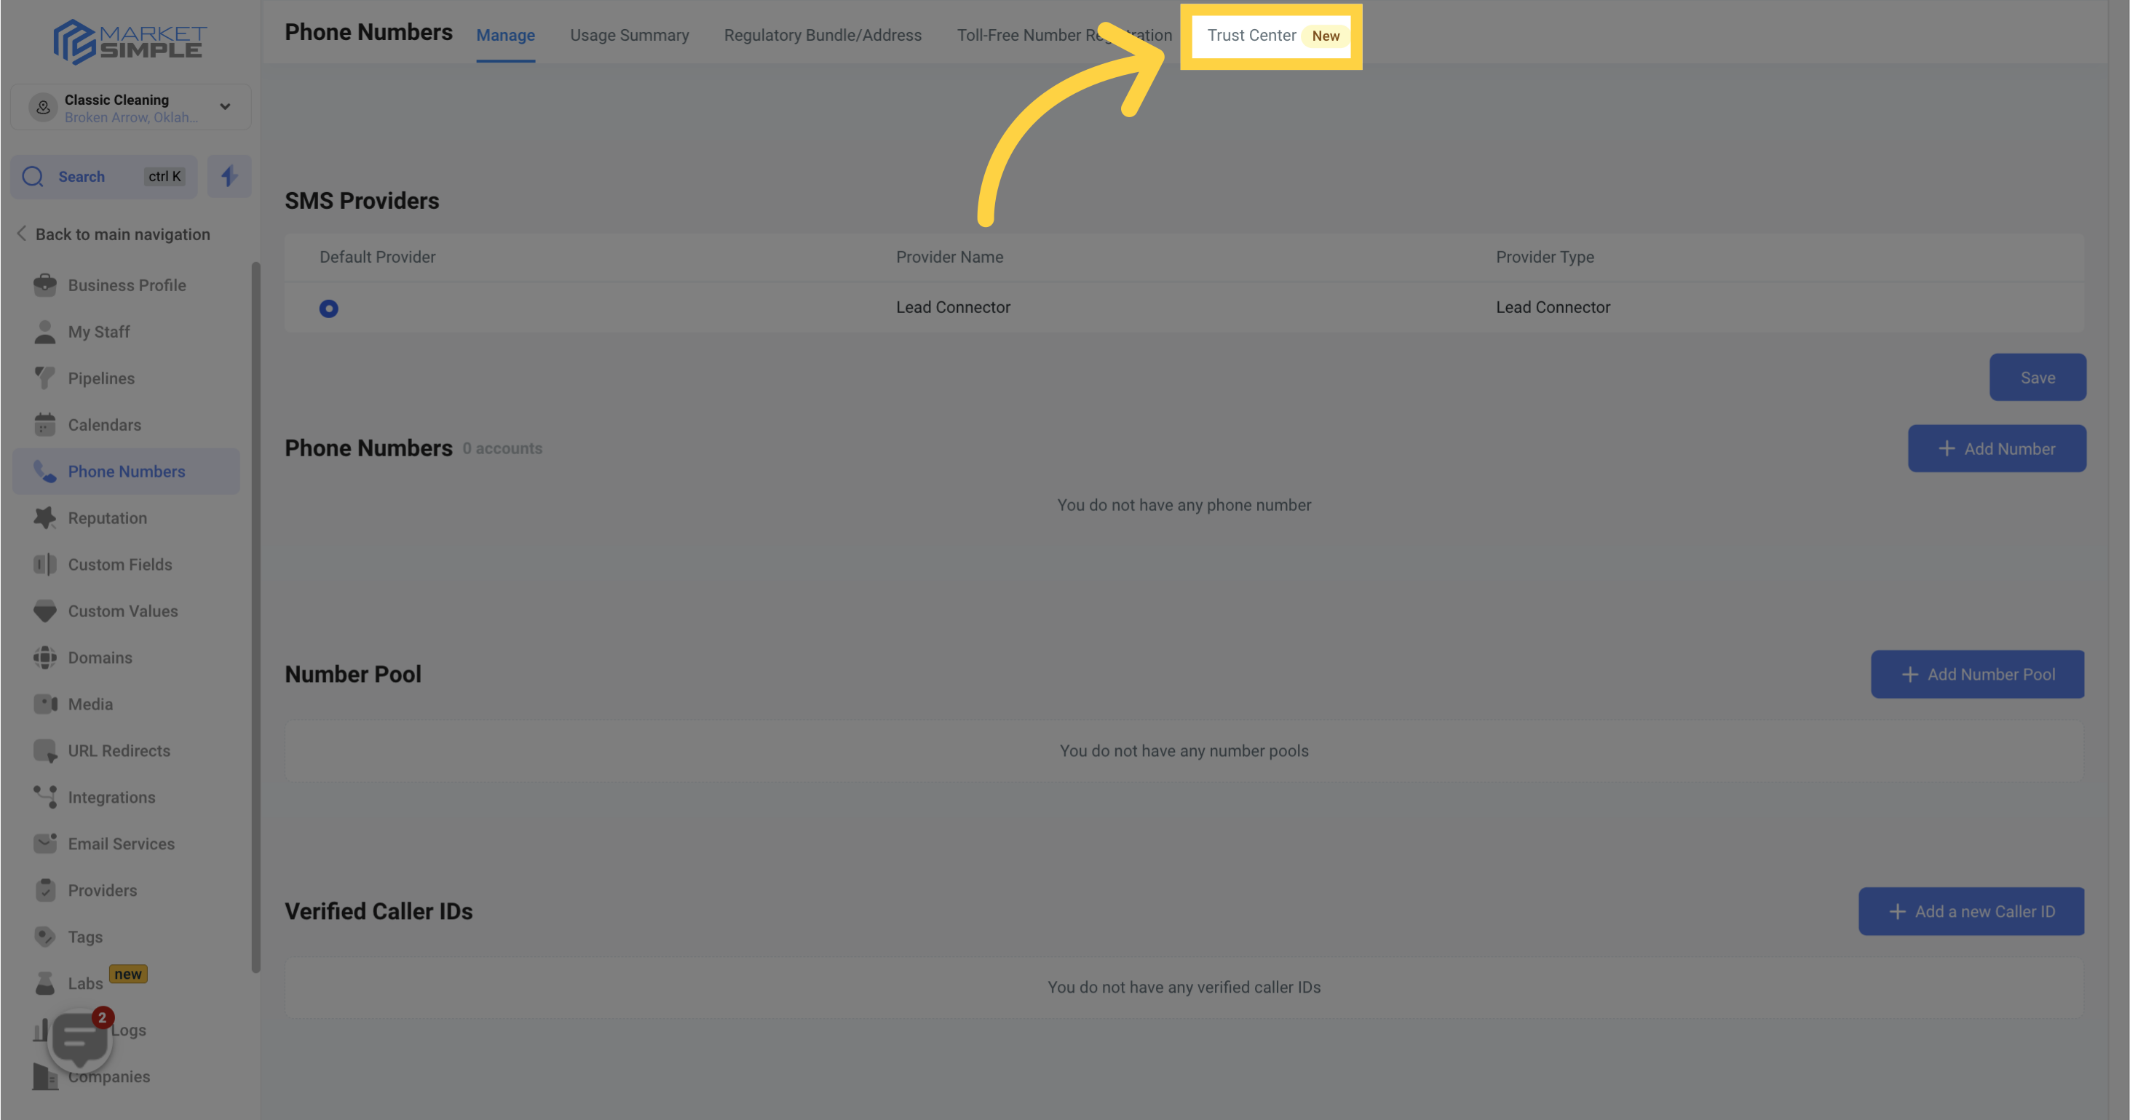2130x1120 pixels.
Task: Open the Business Profile briefcase icon
Action: 44,285
